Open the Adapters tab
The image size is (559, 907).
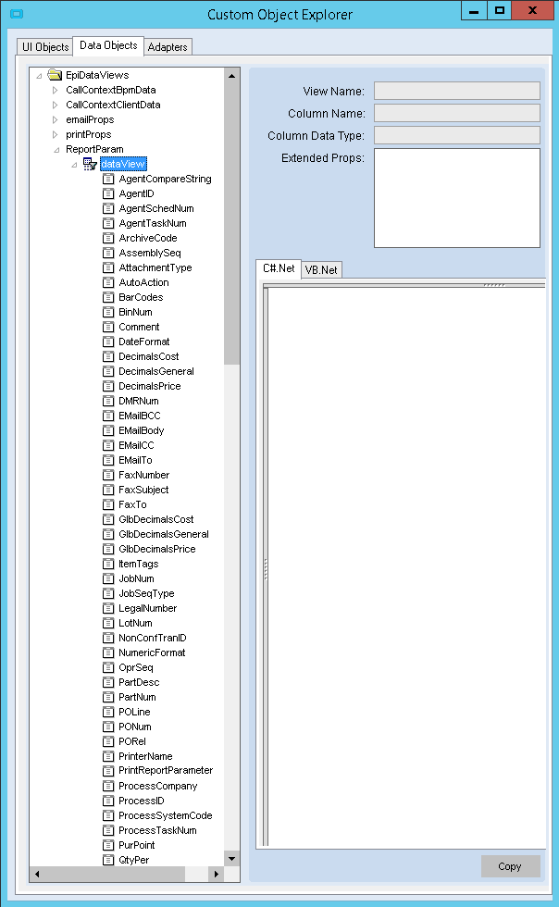(x=168, y=47)
